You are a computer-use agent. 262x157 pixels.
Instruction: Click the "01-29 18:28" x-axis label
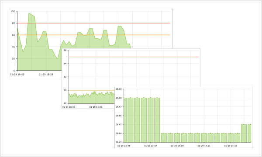coord(46,75)
